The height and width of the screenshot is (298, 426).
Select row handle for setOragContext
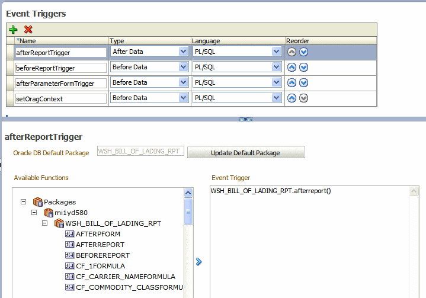point(10,98)
